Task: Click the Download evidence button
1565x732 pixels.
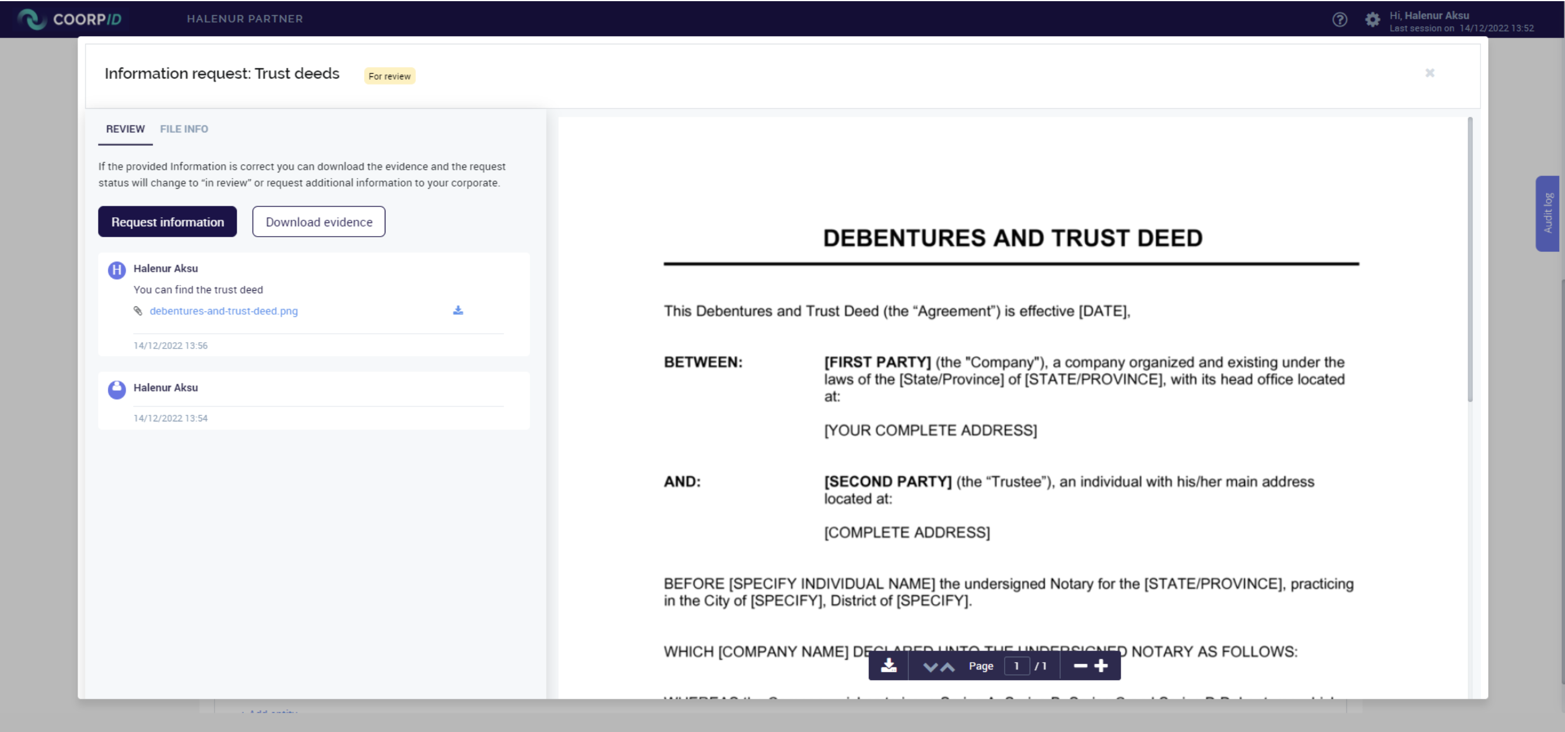Action: click(319, 221)
